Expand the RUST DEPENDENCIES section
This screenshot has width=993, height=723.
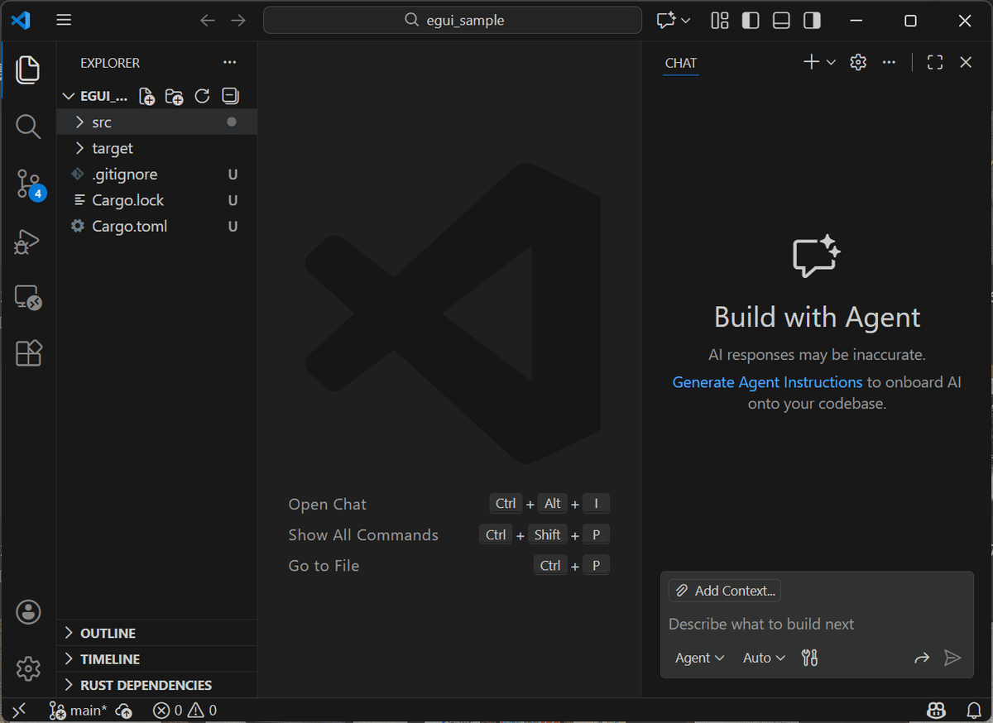[x=157, y=685]
